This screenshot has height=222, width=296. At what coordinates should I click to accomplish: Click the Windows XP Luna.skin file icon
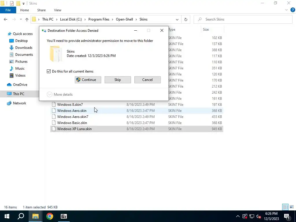point(54,129)
